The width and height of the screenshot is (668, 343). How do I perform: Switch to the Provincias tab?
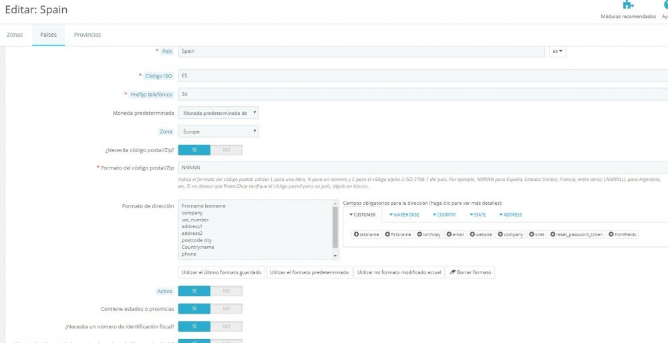tap(88, 35)
